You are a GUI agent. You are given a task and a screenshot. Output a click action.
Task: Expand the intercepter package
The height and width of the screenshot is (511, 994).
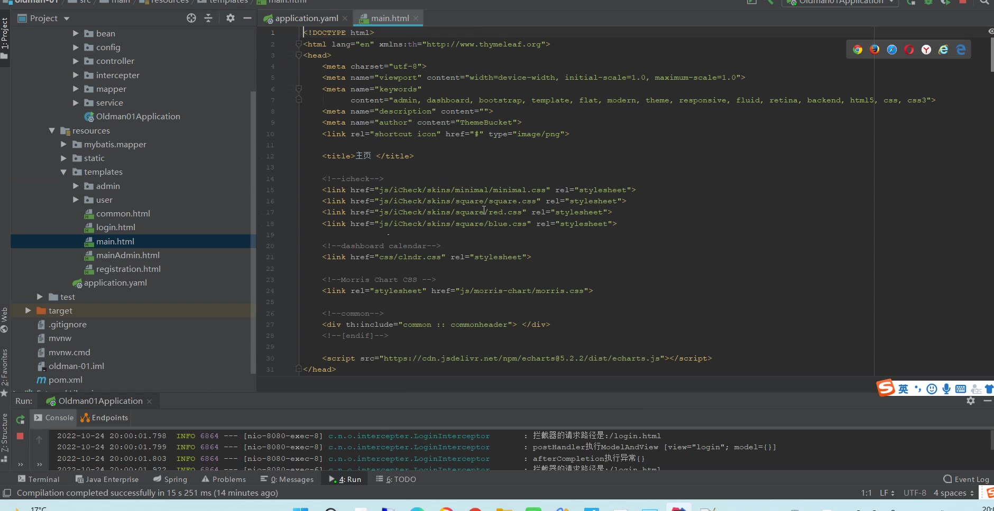tap(76, 75)
